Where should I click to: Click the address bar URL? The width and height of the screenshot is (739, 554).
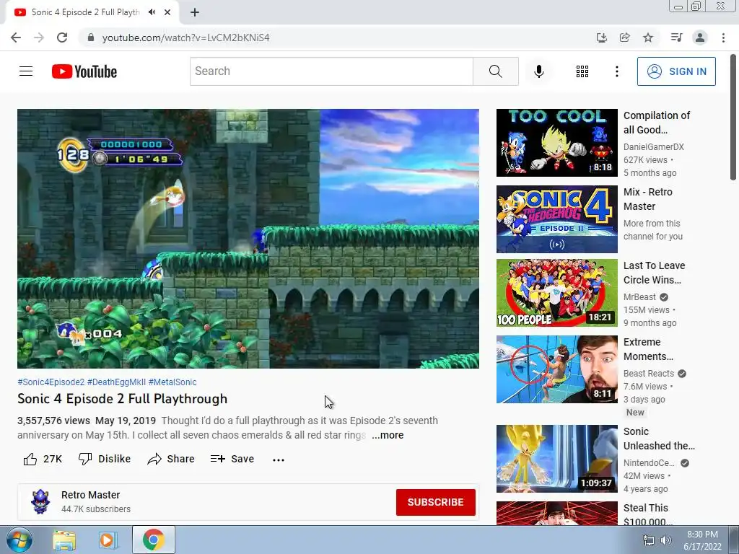coord(185,38)
